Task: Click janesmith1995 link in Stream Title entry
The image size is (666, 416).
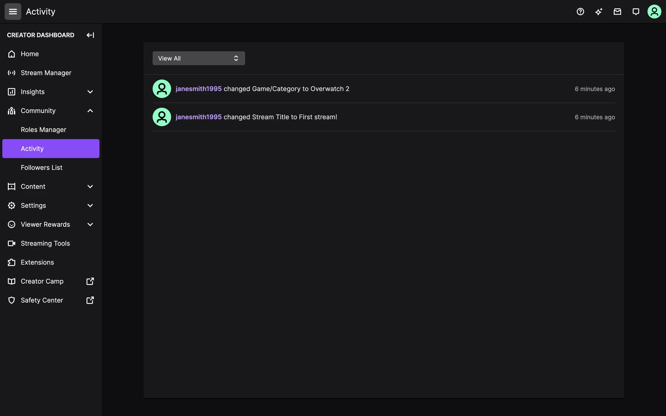Action: tap(198, 117)
